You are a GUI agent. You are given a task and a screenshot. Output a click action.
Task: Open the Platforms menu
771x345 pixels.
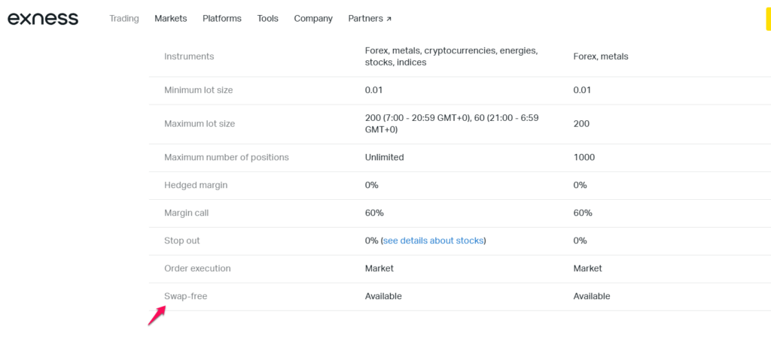(222, 19)
